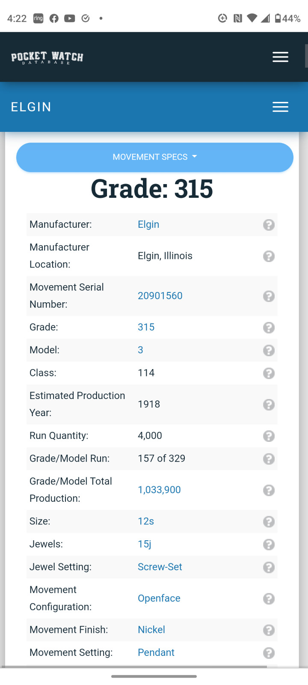308x685 pixels.
Task: Select the run quantity 4,000
Action: 150,435
